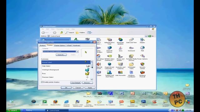200x112 pixels.
Task: Select the Pointers tab
Action: pyautogui.click(x=50, y=45)
